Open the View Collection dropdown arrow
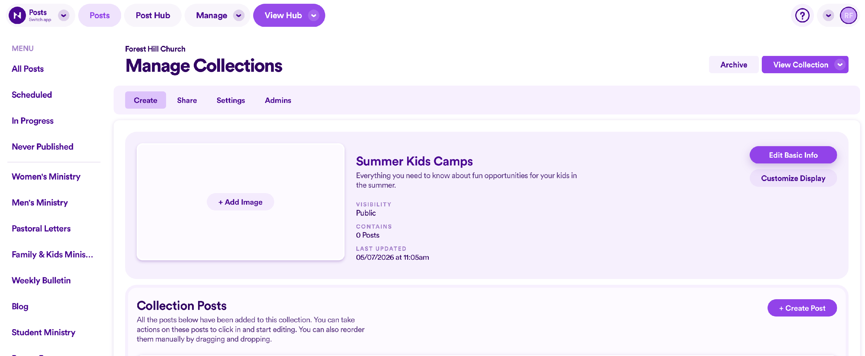The image size is (865, 356). point(840,65)
